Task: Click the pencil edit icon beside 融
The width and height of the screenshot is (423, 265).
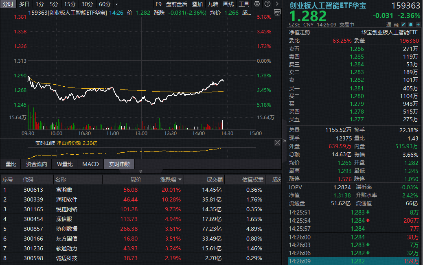Action: (x=403, y=25)
